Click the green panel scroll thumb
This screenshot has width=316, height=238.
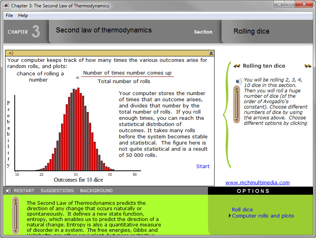pyautogui.click(x=15, y=203)
